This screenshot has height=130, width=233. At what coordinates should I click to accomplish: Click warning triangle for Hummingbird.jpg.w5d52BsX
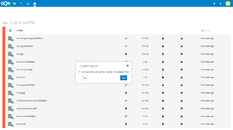pos(182,38)
